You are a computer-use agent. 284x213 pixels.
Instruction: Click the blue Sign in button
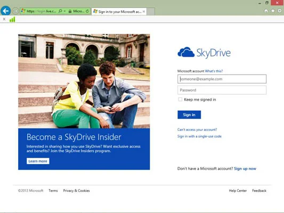(189, 114)
